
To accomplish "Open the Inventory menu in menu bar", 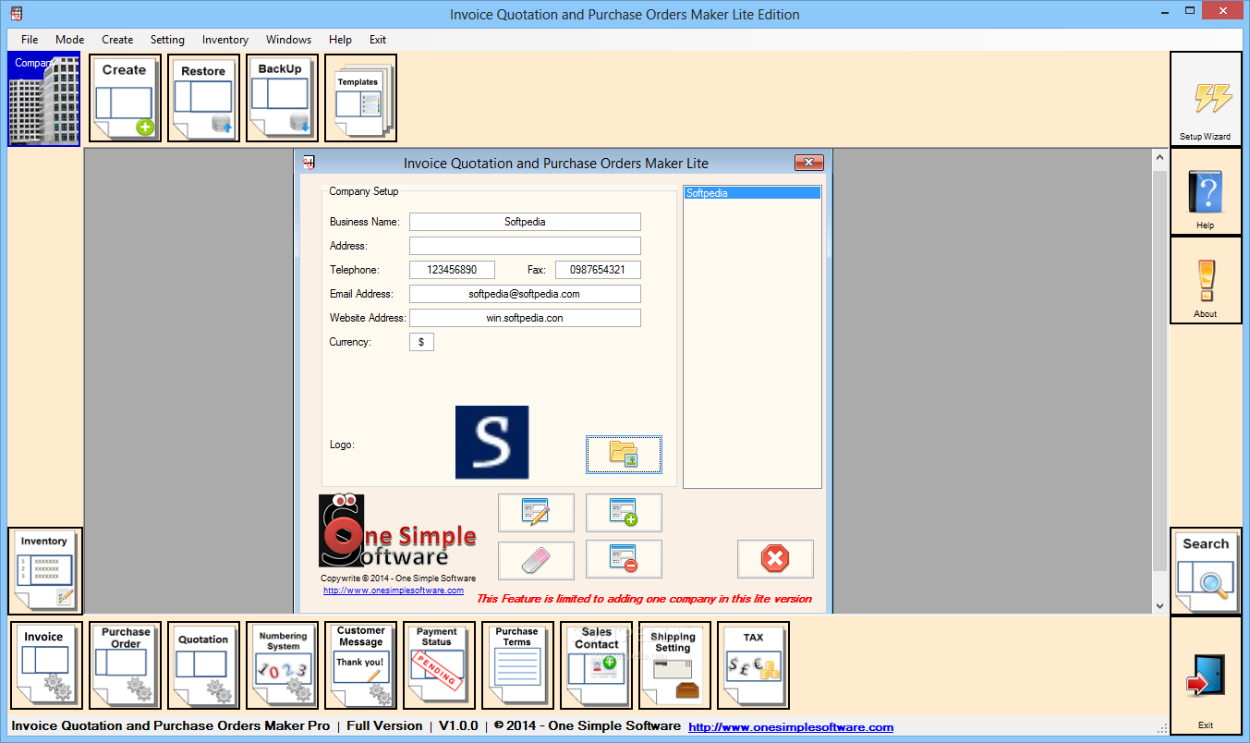I will (x=225, y=40).
